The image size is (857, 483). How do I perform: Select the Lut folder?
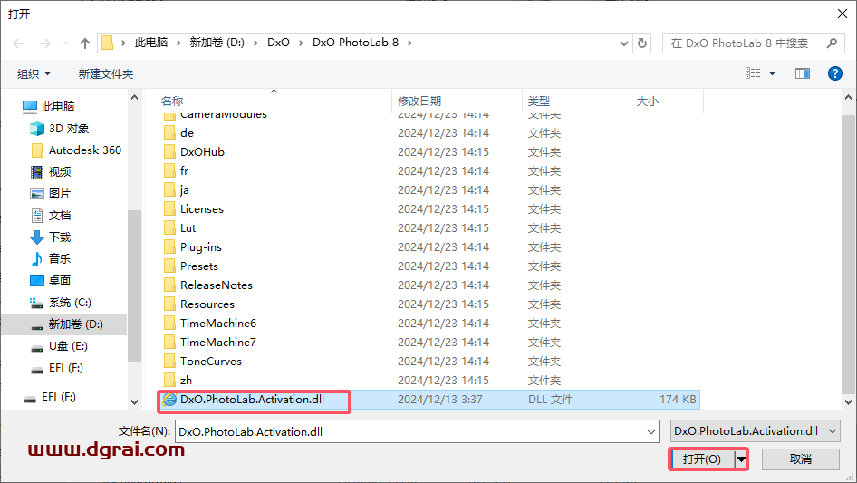point(188,228)
